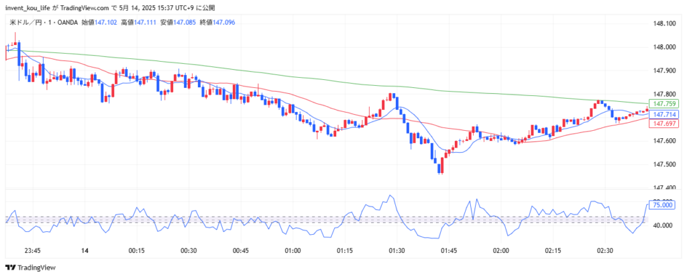Click the blue 147.714 price tag
687x277 pixels.
point(664,115)
